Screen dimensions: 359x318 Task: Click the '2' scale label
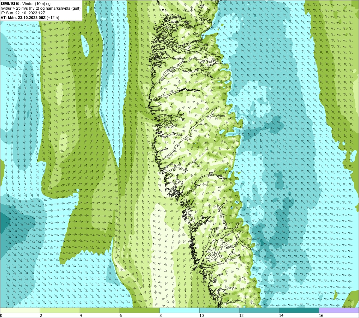point(41,316)
